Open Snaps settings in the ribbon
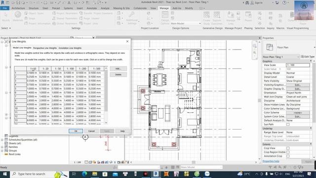Viewport: 316px width, 178px height. (x=30, y=18)
